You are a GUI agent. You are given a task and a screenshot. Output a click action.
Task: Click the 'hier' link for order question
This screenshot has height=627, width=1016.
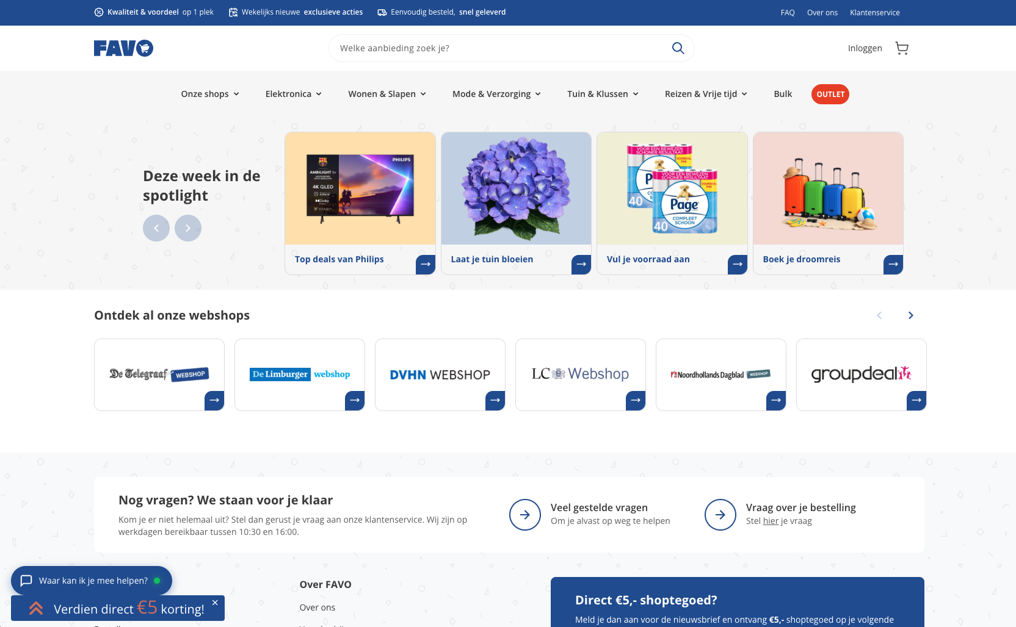771,521
